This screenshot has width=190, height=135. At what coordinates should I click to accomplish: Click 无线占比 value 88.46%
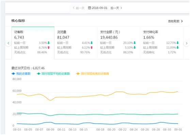(x=42, y=52)
